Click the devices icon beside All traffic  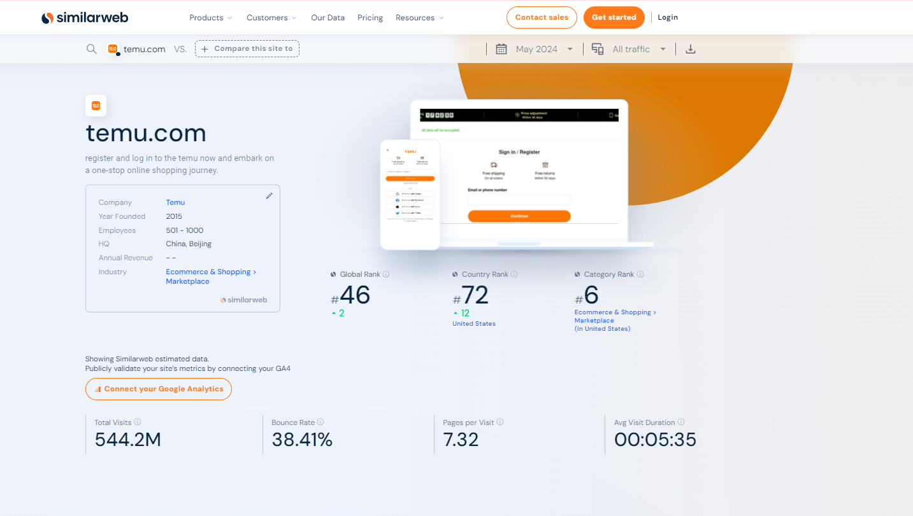point(598,49)
